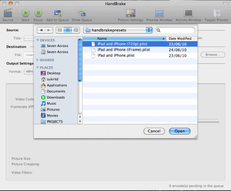This screenshot has height=191, width=231.
Task: Click the 24/06/10 date cell
Action: tap(178, 50)
